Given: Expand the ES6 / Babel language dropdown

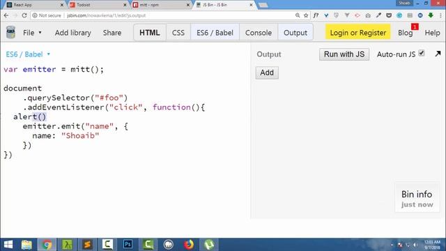Looking at the screenshot, I should (28, 54).
